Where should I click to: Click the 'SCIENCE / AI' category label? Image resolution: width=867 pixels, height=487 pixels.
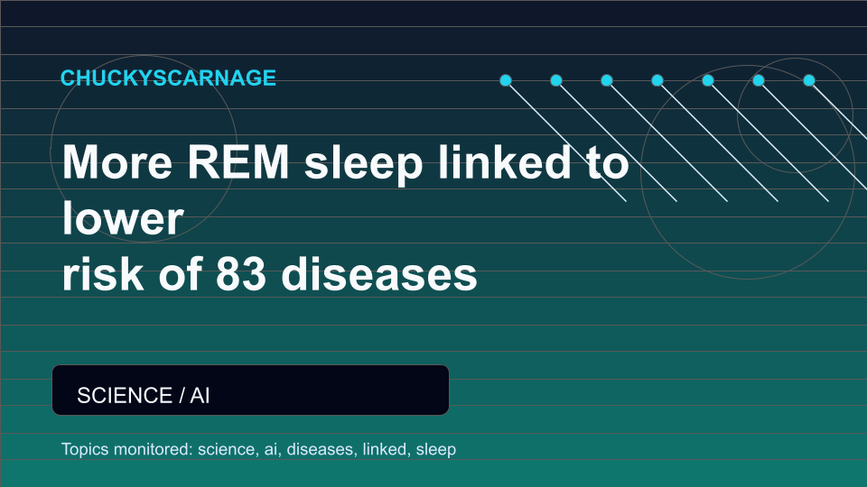tap(144, 395)
